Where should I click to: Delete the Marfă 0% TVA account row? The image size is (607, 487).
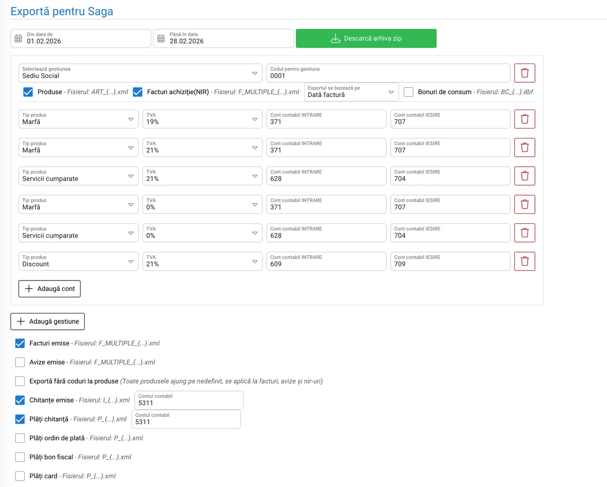coord(524,204)
